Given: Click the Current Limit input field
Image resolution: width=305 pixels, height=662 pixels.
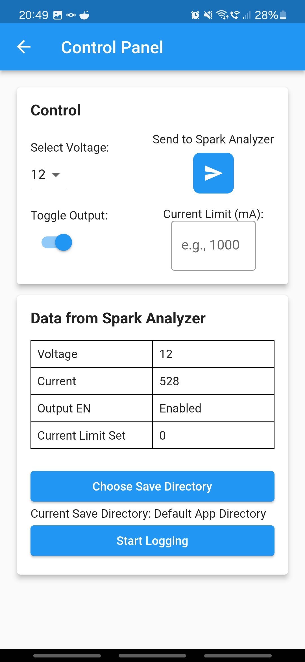Looking at the screenshot, I should click(213, 246).
